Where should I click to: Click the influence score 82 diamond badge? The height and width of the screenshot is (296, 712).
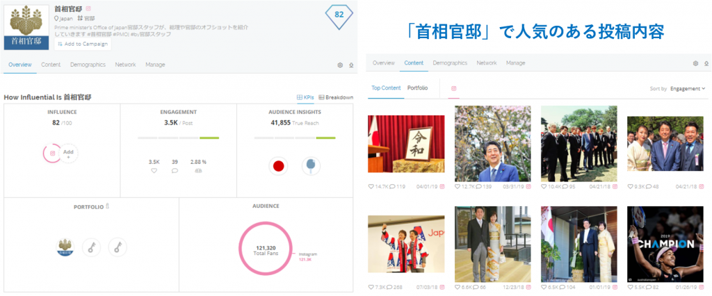[x=339, y=14]
